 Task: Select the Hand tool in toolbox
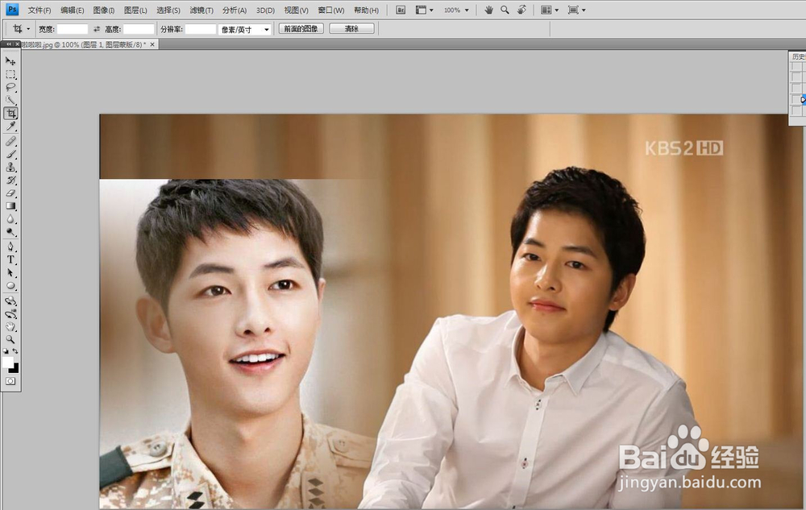tap(10, 326)
